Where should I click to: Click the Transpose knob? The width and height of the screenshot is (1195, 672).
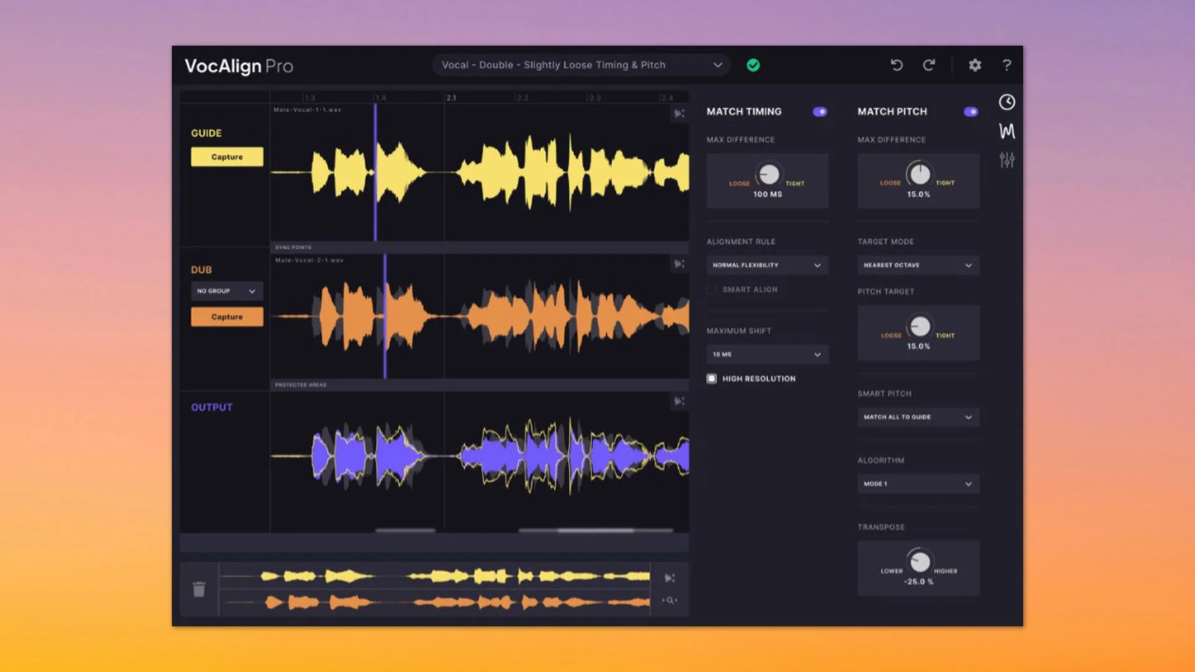(919, 561)
